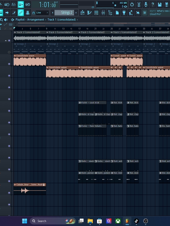The width and height of the screenshot is (170, 226).
Task: Open the Piano roll icon
Action: click(89, 13)
